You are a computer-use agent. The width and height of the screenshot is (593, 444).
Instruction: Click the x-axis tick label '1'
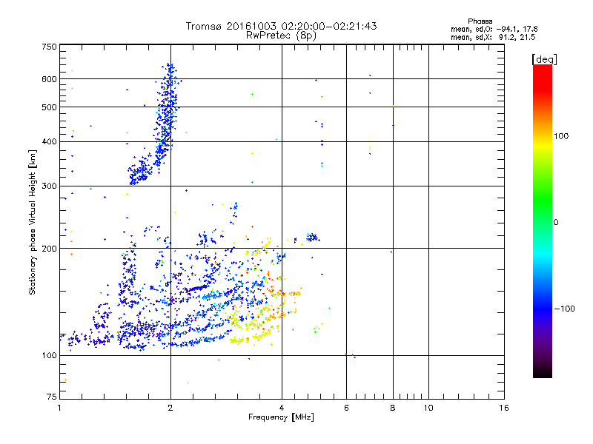click(59, 408)
